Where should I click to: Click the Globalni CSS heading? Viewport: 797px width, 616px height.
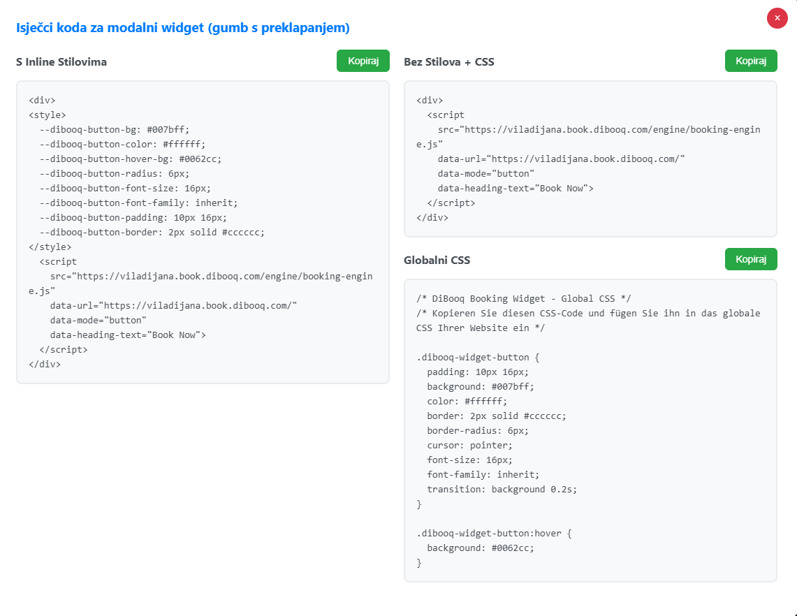tap(437, 261)
